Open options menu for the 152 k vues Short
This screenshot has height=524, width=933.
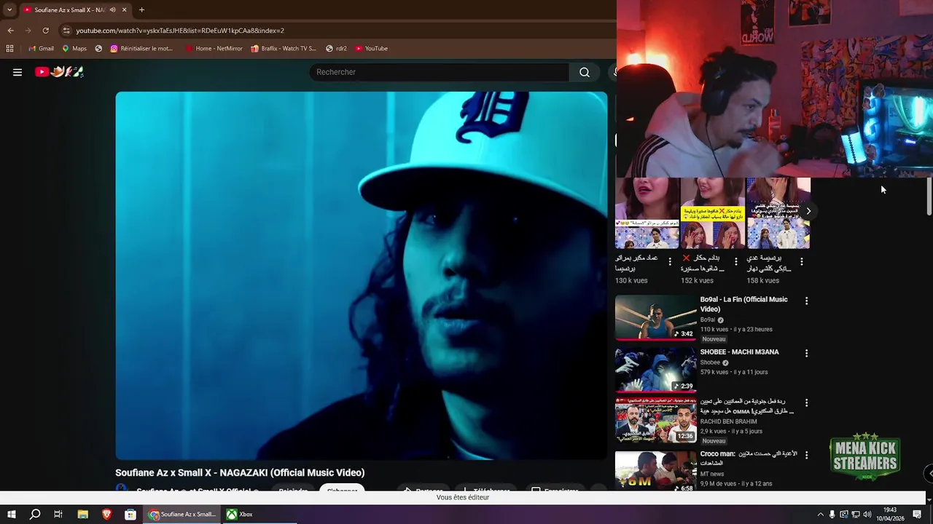[735, 261]
